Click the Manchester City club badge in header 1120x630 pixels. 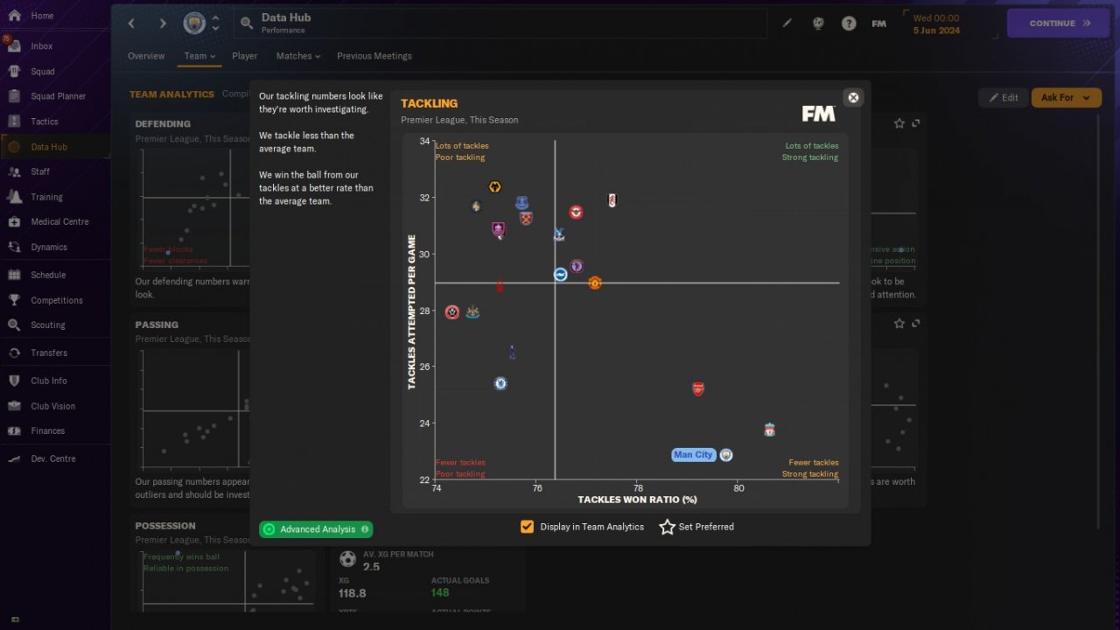point(193,24)
